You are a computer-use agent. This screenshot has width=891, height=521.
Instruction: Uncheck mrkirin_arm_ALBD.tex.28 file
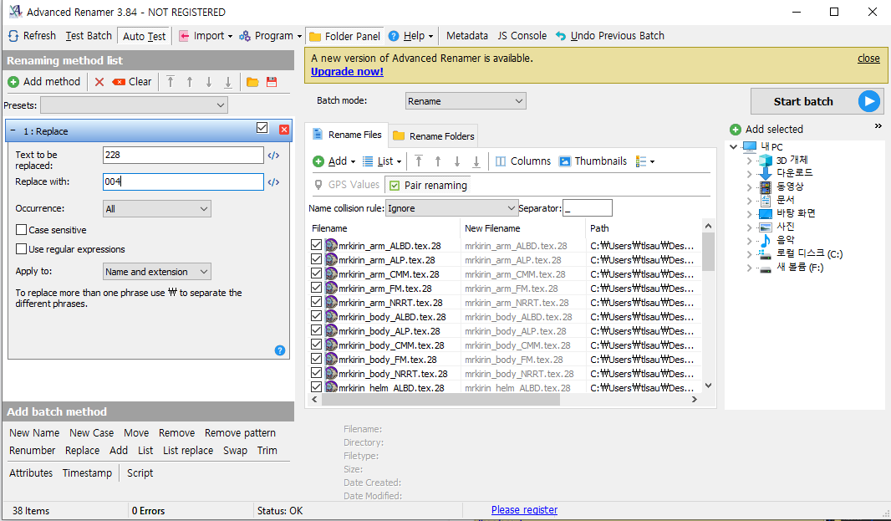tap(317, 245)
